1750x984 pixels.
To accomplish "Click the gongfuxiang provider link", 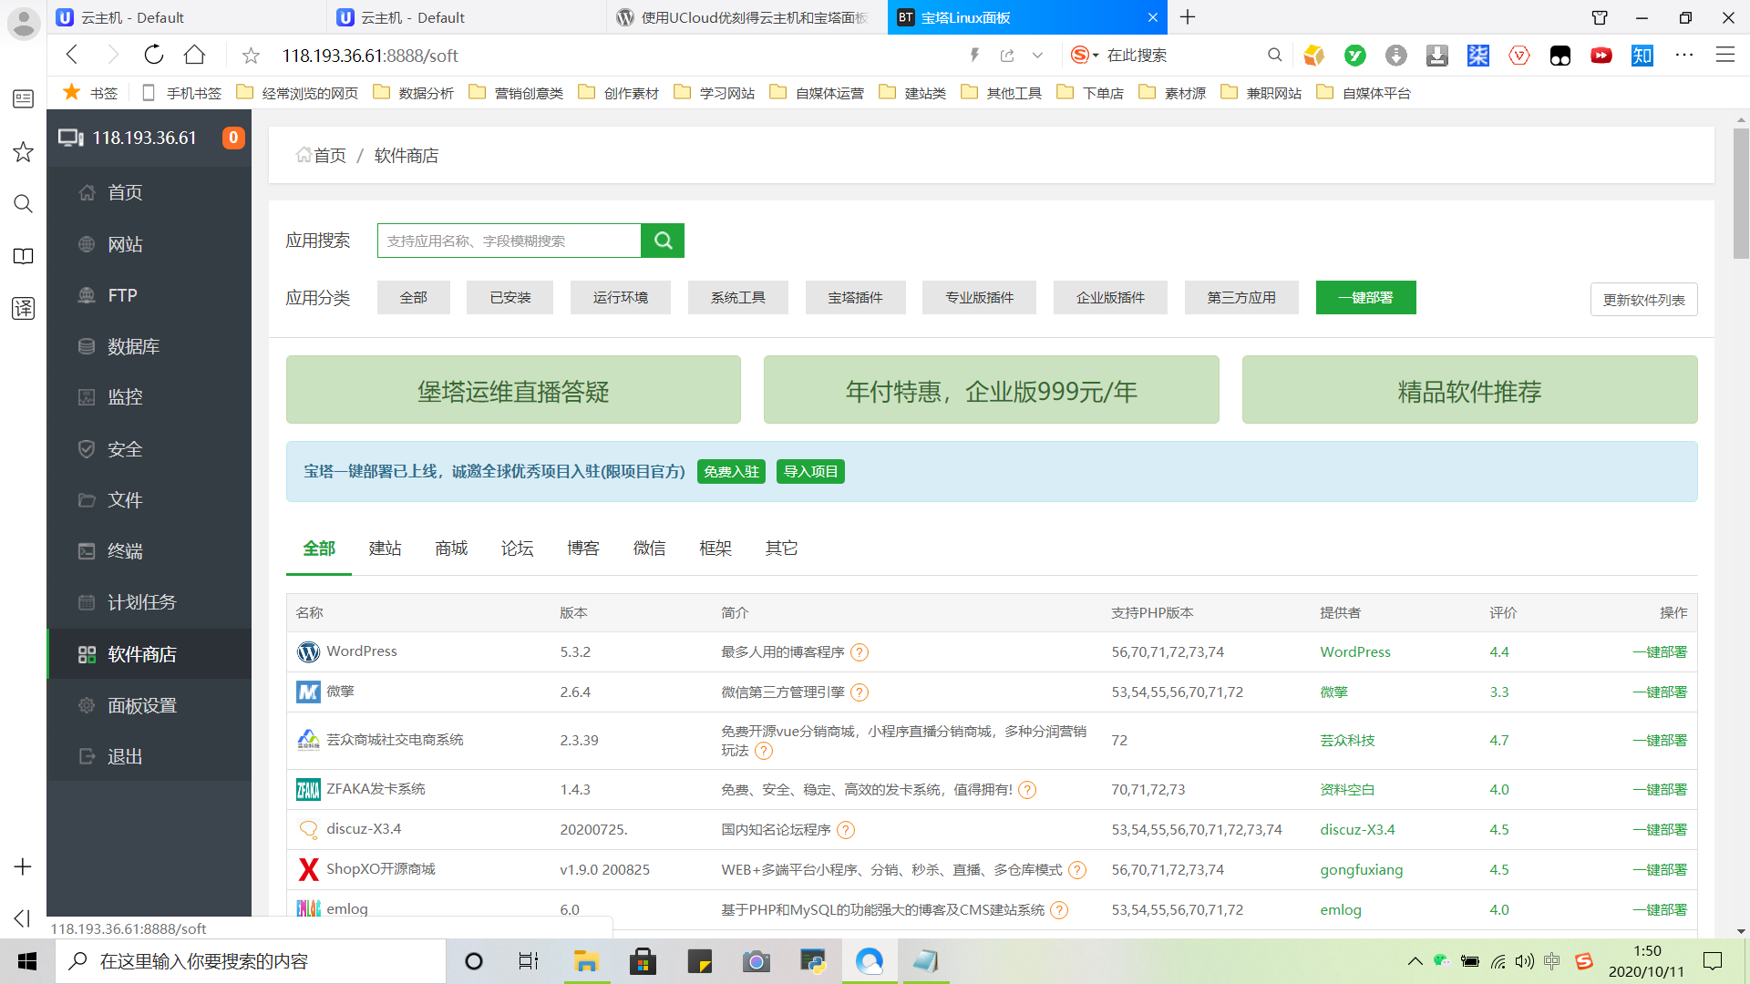I will tap(1362, 870).
